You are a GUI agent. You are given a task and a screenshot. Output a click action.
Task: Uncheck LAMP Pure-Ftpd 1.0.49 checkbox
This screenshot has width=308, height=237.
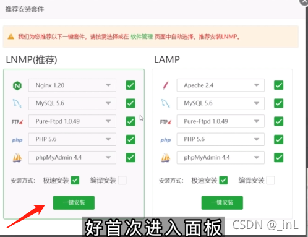279,121
